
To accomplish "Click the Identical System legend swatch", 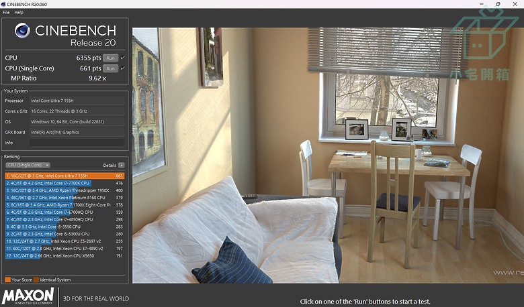I will [x=36, y=280].
